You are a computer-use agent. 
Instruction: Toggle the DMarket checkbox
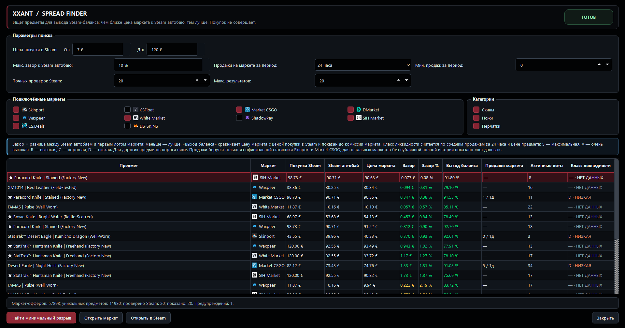[351, 110]
